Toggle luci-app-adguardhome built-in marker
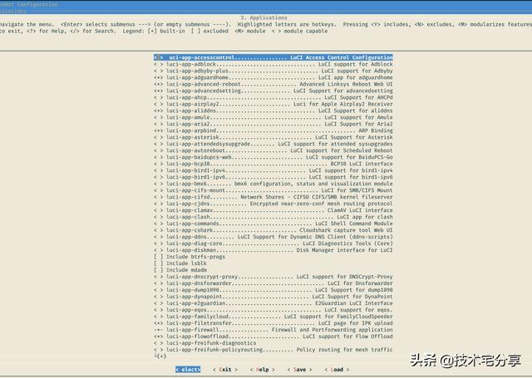 [x=159, y=77]
